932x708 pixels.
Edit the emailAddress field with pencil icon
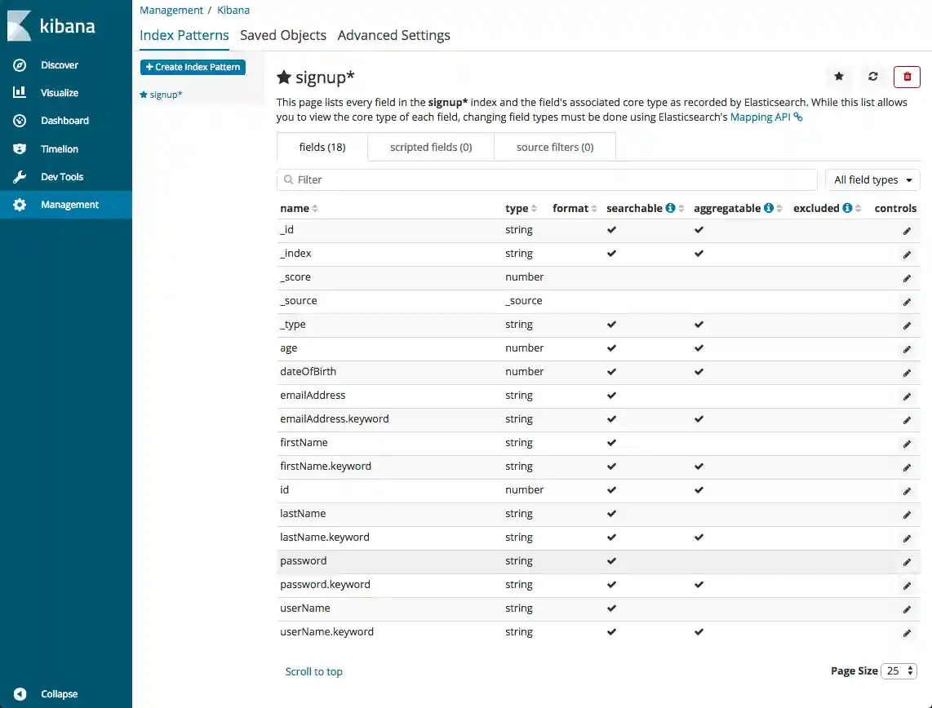907,396
